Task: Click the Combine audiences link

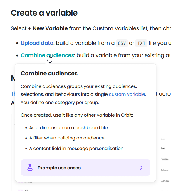Action: click(x=47, y=55)
